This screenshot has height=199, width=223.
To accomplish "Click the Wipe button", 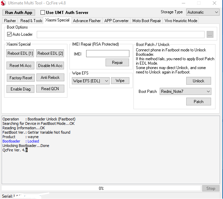I will [x=120, y=81].
